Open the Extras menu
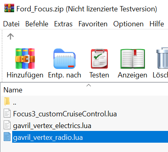The width and height of the screenshot is (168, 152). (x=63, y=24)
